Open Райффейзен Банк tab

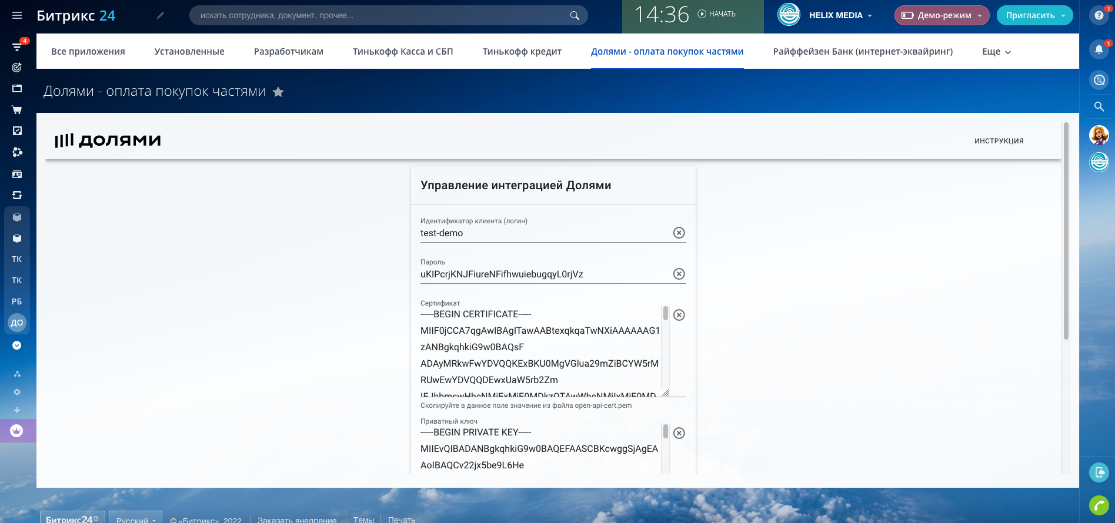863,52
